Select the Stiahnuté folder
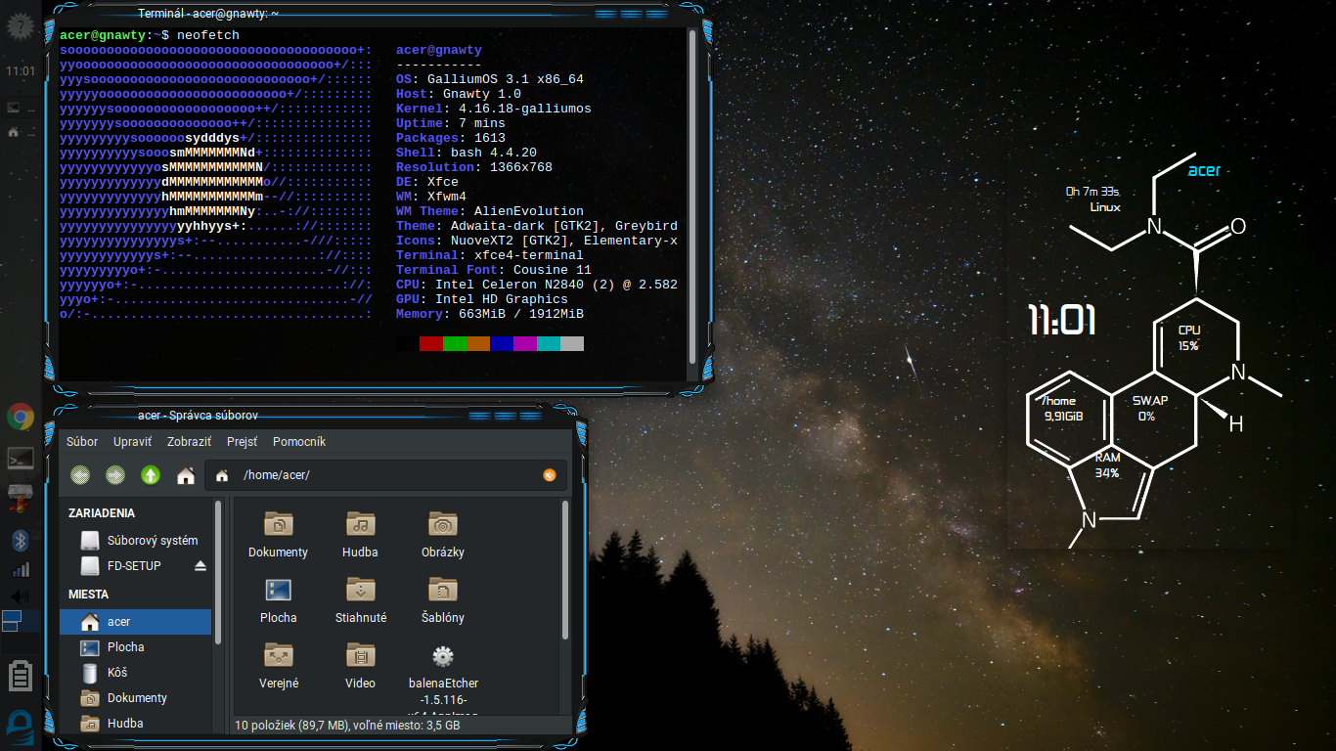The height and width of the screenshot is (751, 1336). [360, 598]
